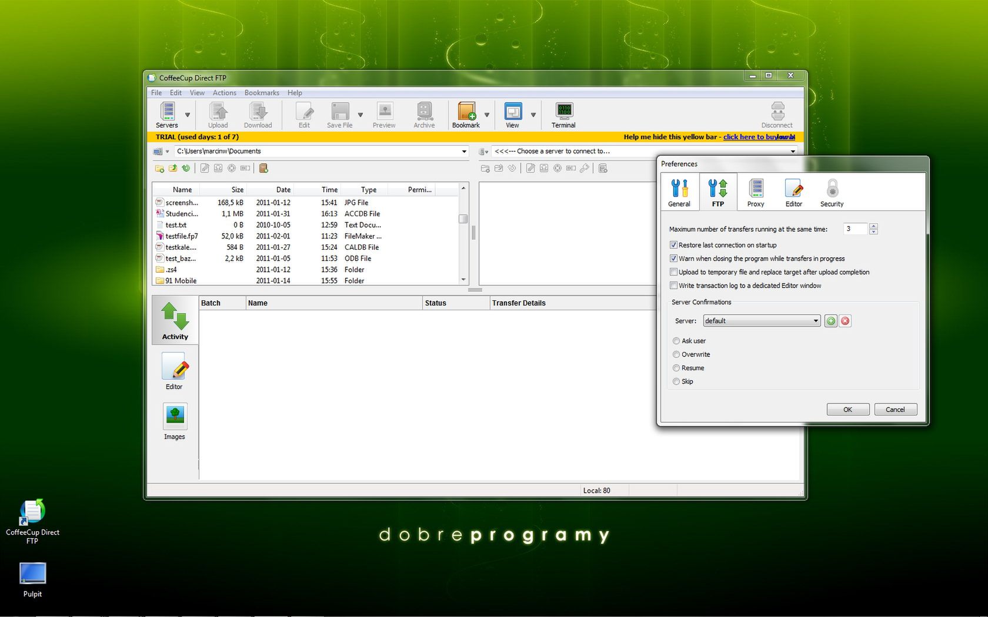
Task: Select Overwrite radio option
Action: pyautogui.click(x=676, y=354)
